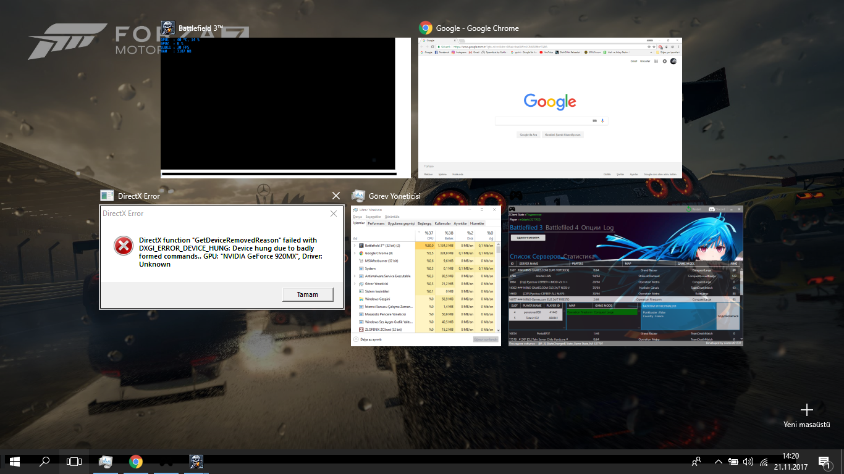
Task: Click the Windows Start button
Action: (15, 461)
